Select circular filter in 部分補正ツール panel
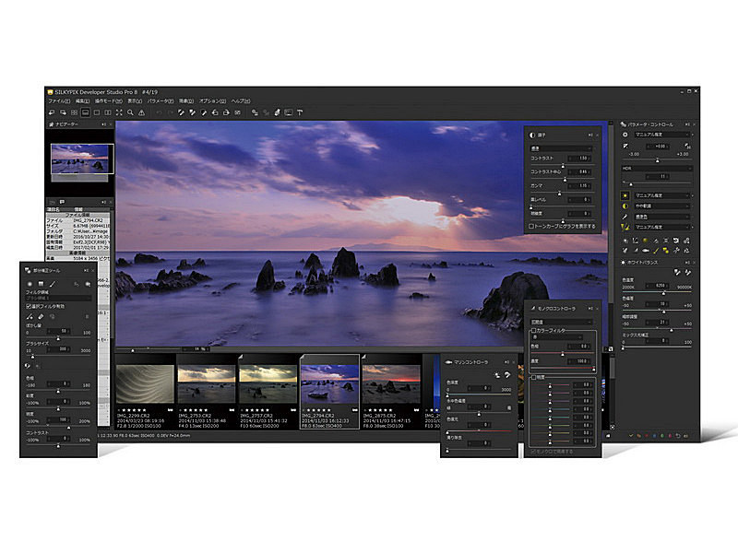This screenshot has height=553, width=738. pos(30,284)
